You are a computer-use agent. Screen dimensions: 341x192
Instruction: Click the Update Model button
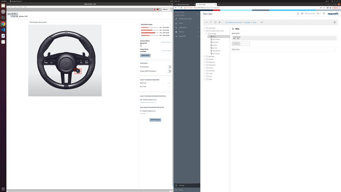[145, 55]
